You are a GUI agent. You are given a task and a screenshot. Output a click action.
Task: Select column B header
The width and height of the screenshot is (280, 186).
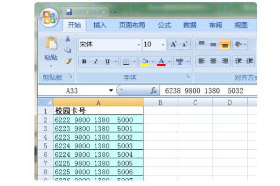161,102
